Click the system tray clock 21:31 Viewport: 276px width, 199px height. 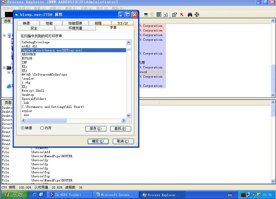(267, 195)
